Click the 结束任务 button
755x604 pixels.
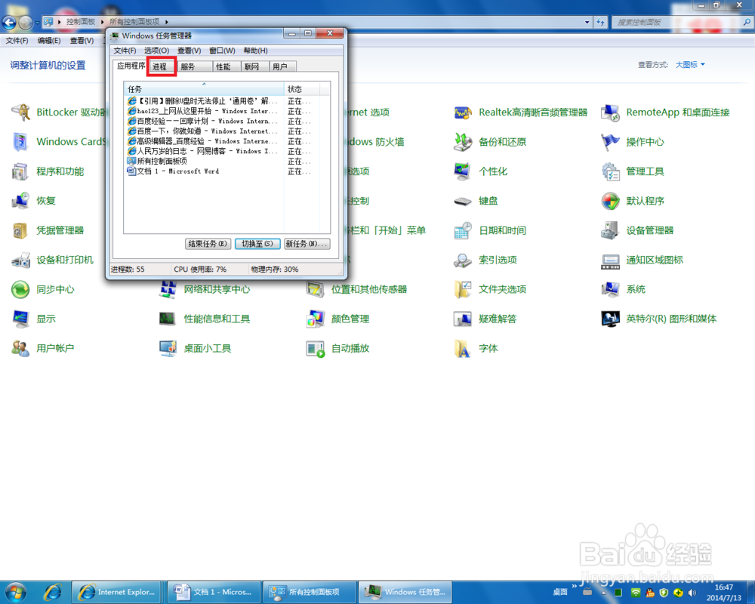tap(208, 244)
